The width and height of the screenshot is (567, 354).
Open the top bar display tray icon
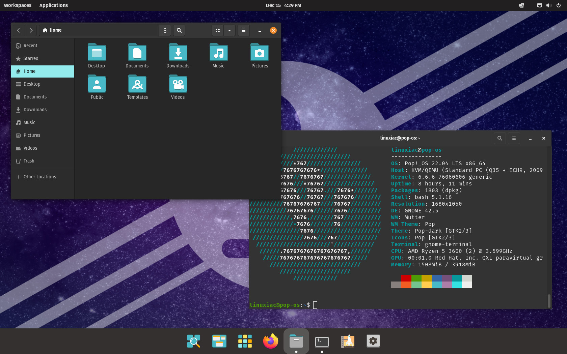(521, 5)
